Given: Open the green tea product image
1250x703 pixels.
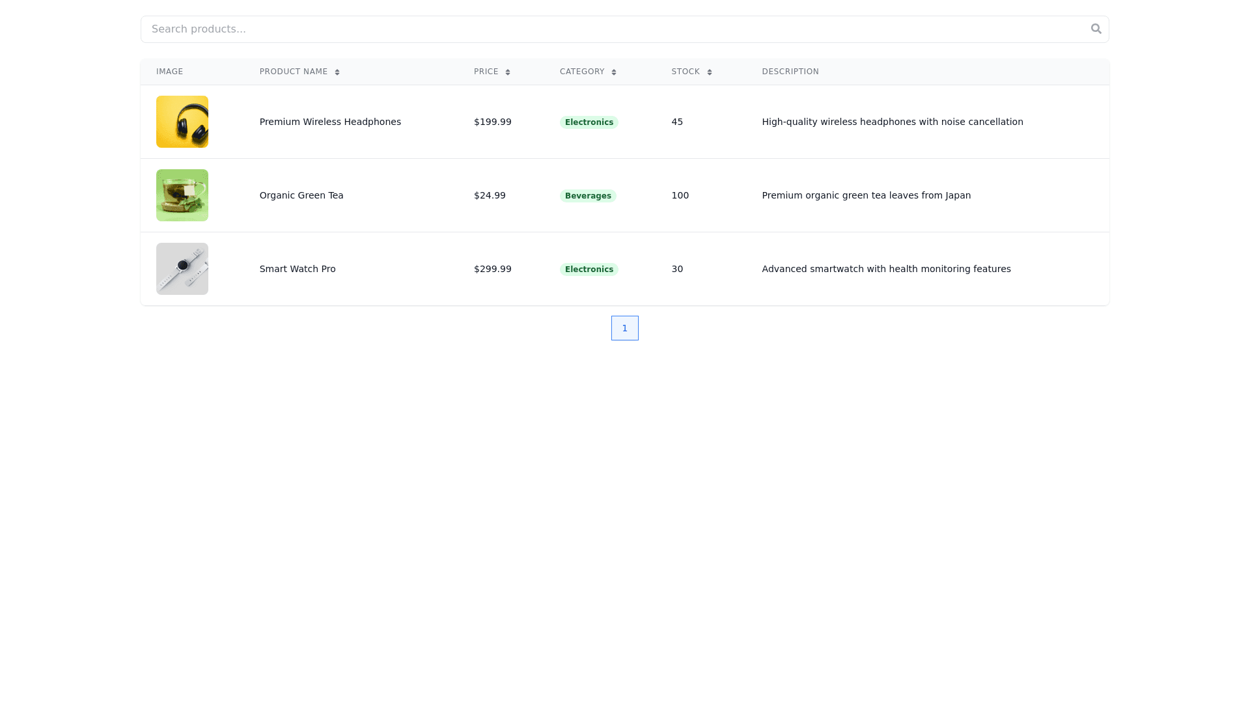Looking at the screenshot, I should click(182, 195).
